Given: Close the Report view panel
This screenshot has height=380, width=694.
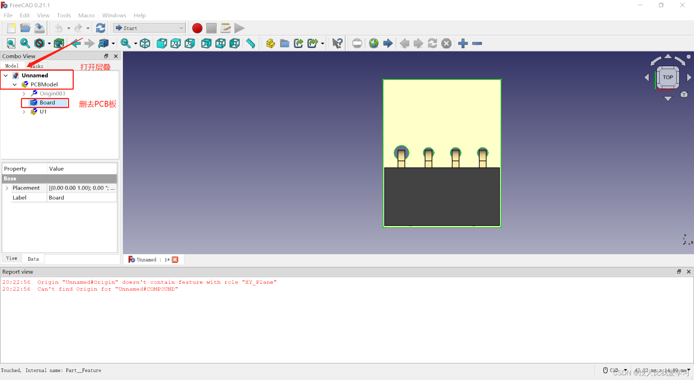Looking at the screenshot, I should [689, 272].
